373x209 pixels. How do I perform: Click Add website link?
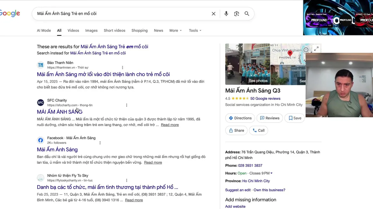point(235,206)
